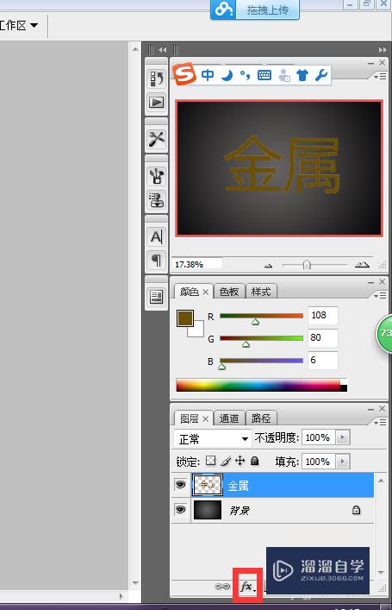
Task: Click the Navigator zoom slider handle
Action: tap(307, 265)
